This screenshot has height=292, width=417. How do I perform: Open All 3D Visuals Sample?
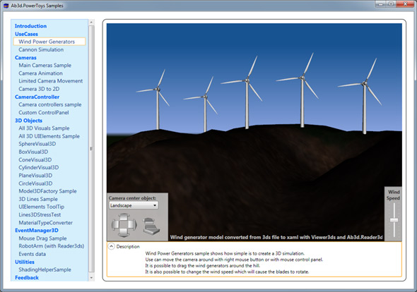pyautogui.click(x=44, y=128)
